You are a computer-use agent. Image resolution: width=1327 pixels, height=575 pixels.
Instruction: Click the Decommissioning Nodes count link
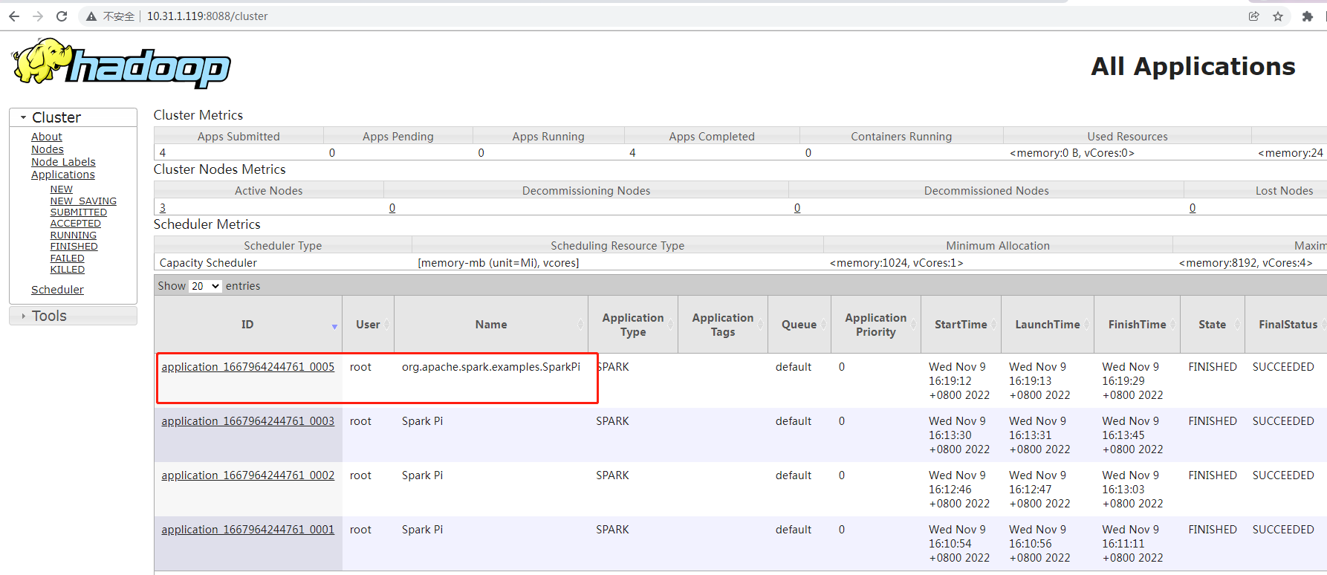(392, 208)
